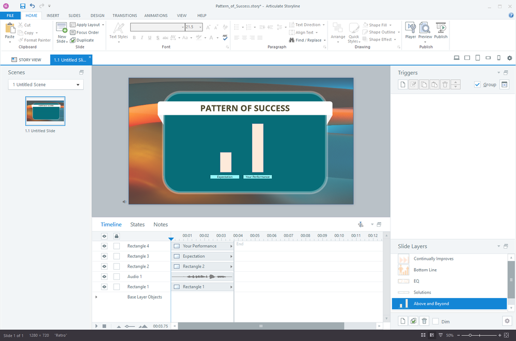Click the Find / Replace button
The width and height of the screenshot is (516, 341).
[305, 40]
